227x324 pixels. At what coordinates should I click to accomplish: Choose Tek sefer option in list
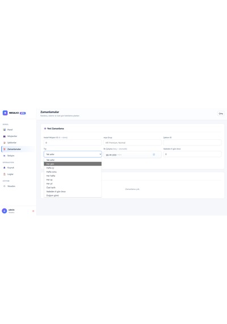73,160
